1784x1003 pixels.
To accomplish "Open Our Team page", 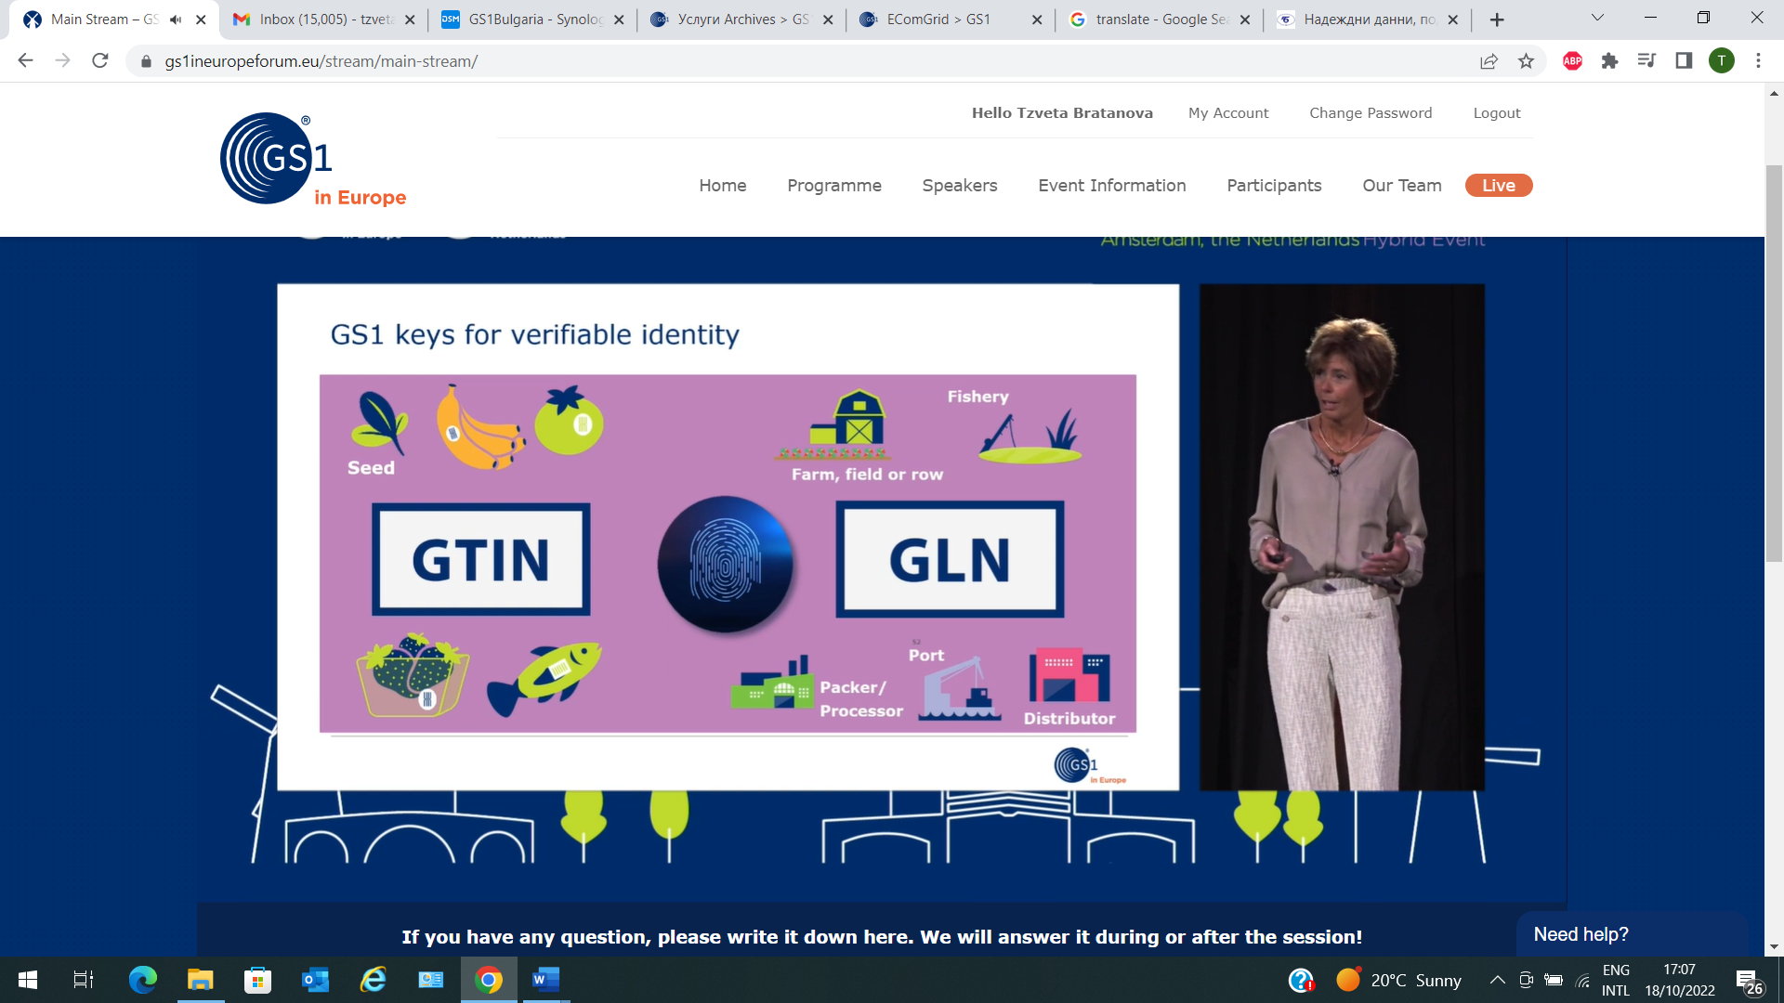I will pyautogui.click(x=1402, y=186).
